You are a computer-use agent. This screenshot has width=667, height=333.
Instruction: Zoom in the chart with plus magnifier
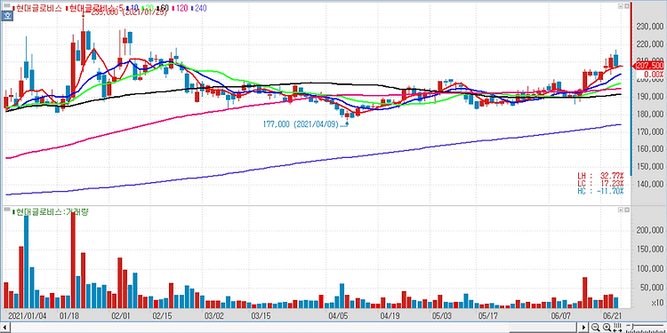pyautogui.click(x=607, y=327)
